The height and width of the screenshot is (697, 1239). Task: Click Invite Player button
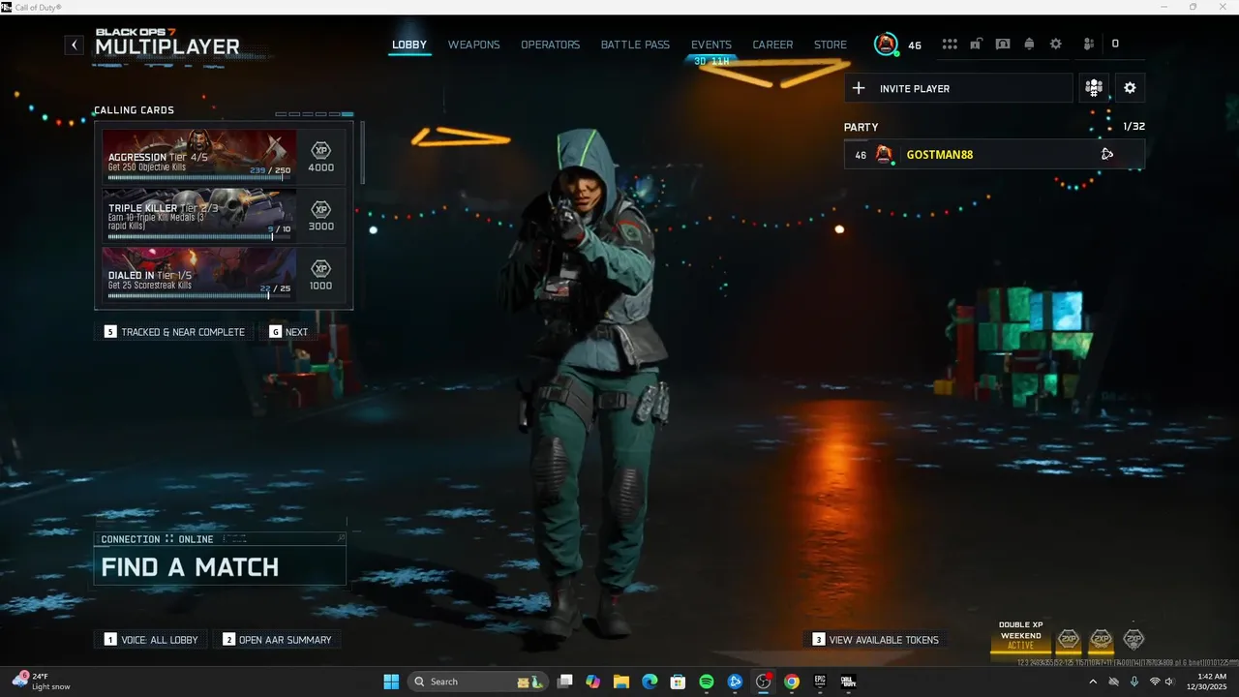[958, 88]
